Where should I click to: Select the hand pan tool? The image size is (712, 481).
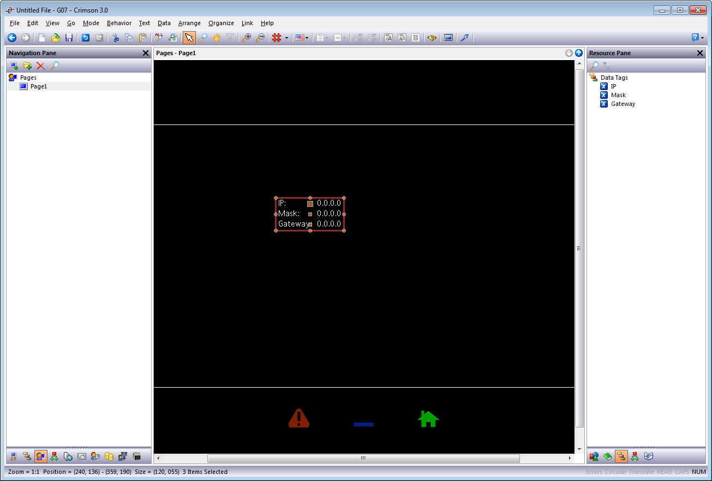pyautogui.click(x=217, y=38)
